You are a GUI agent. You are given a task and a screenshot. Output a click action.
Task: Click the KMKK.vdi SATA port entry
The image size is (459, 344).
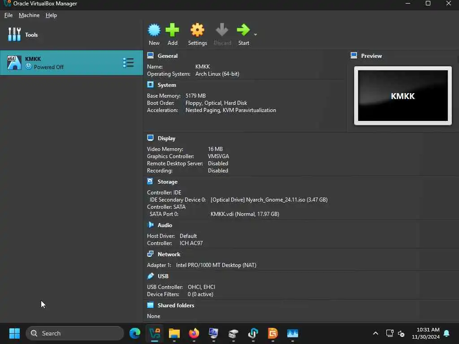(245, 214)
